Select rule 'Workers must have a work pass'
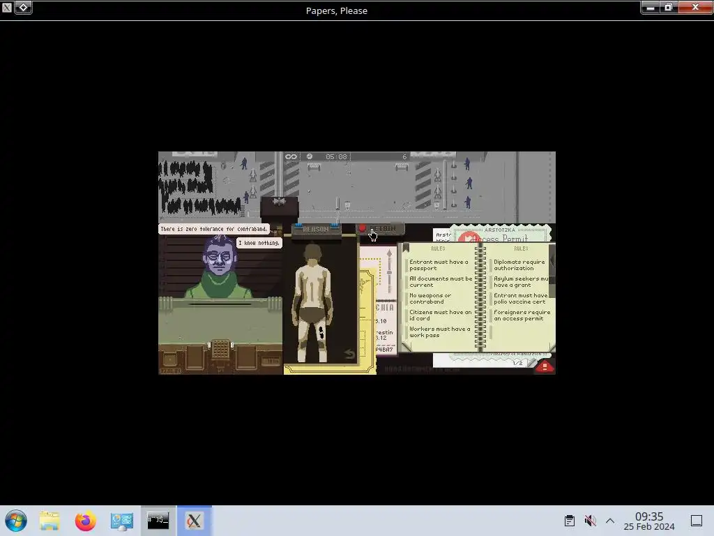 pyautogui.click(x=439, y=332)
